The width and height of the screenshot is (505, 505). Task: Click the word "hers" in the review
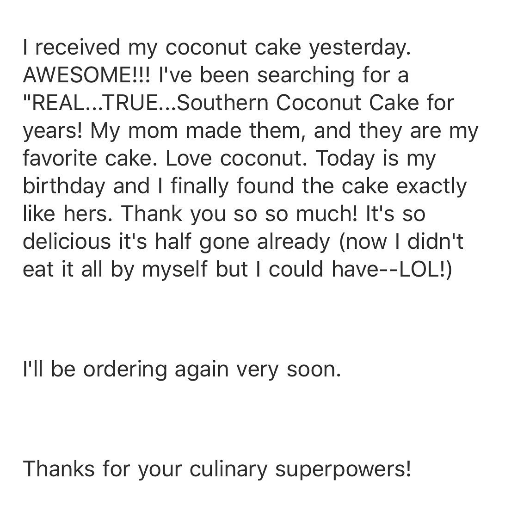point(84,214)
